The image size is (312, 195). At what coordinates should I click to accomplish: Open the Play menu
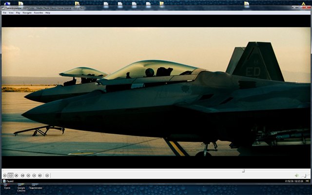(x=18, y=13)
